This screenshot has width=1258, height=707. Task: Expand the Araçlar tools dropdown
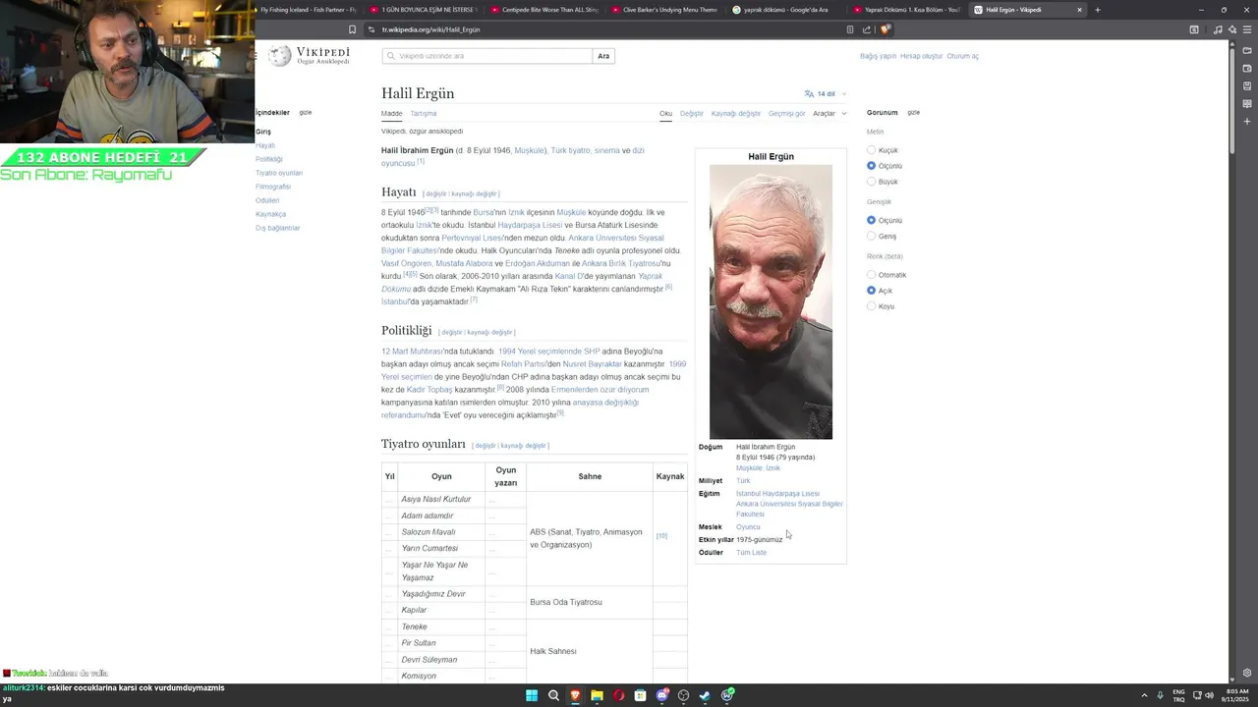pos(829,113)
